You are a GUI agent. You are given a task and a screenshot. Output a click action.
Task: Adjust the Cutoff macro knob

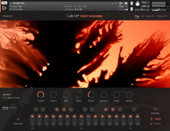41,95
